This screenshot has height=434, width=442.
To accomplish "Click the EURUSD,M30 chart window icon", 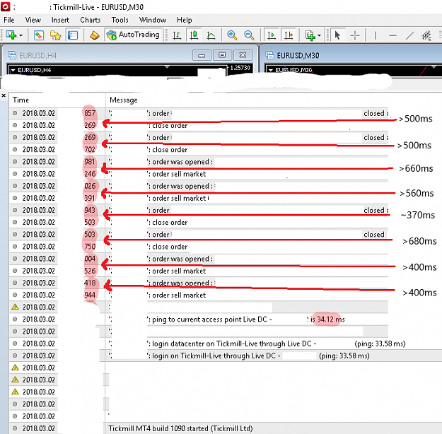I will [x=269, y=55].
